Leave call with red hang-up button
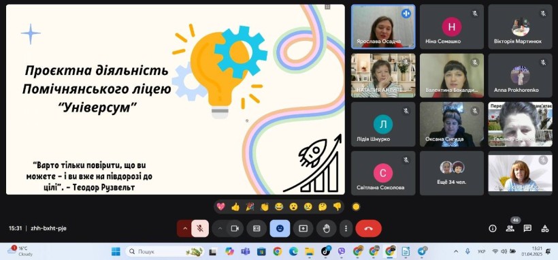 pos(368,229)
